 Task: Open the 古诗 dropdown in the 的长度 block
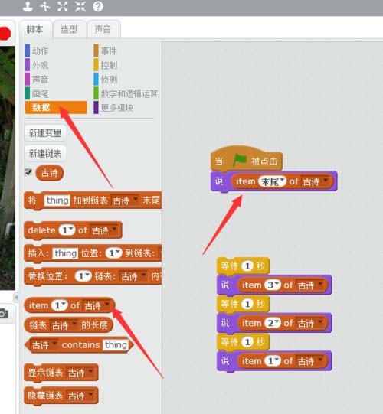point(64,325)
